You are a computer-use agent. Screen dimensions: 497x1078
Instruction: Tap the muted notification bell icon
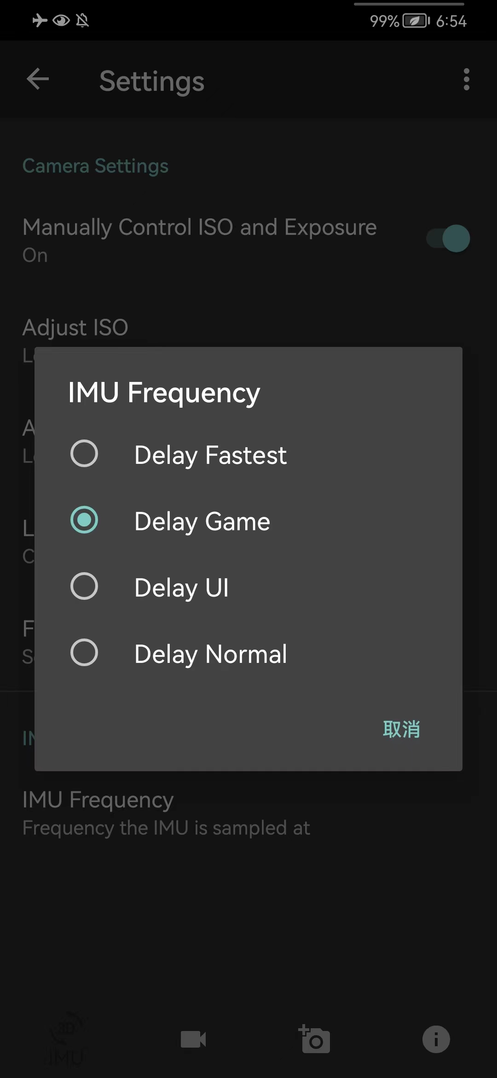pos(83,20)
